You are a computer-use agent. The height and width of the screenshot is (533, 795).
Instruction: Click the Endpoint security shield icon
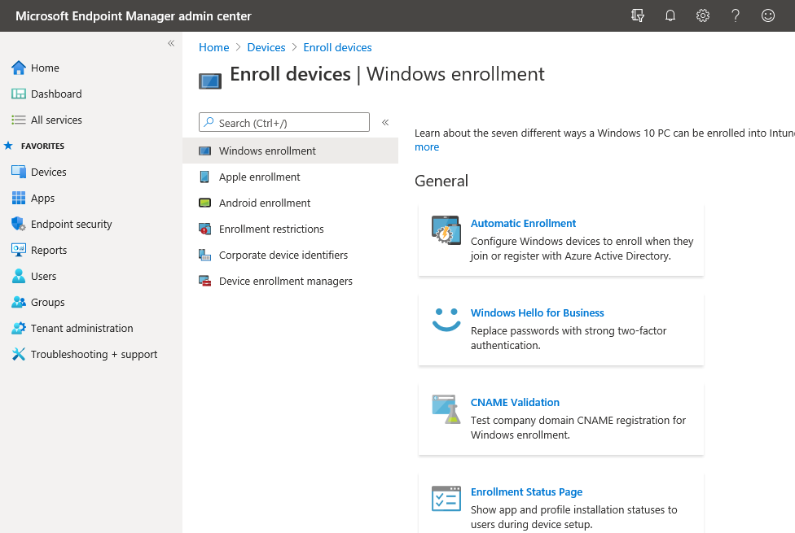[19, 224]
